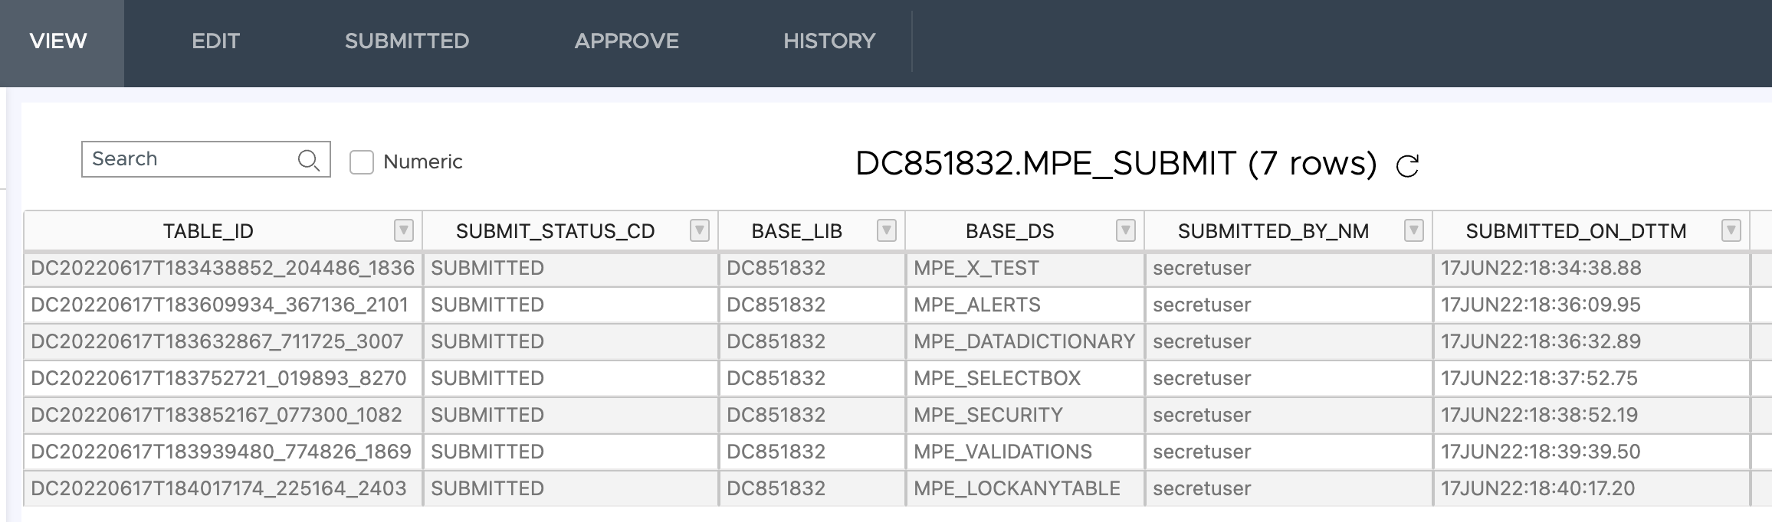Click the search magnifier icon
The height and width of the screenshot is (522, 1772).
[x=308, y=160]
